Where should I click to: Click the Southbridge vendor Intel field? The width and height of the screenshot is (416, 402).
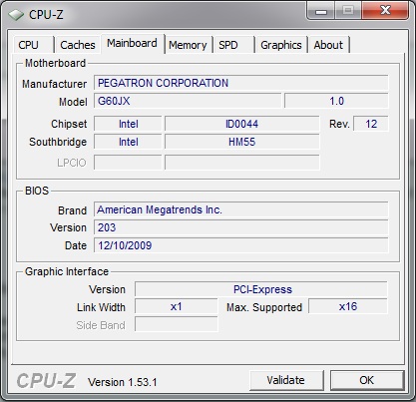click(x=128, y=142)
